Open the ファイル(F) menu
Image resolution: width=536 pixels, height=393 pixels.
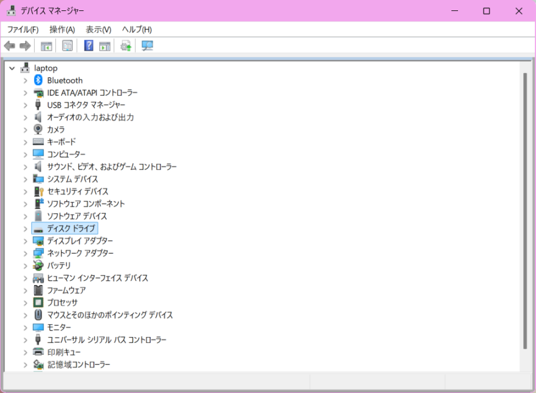[23, 29]
